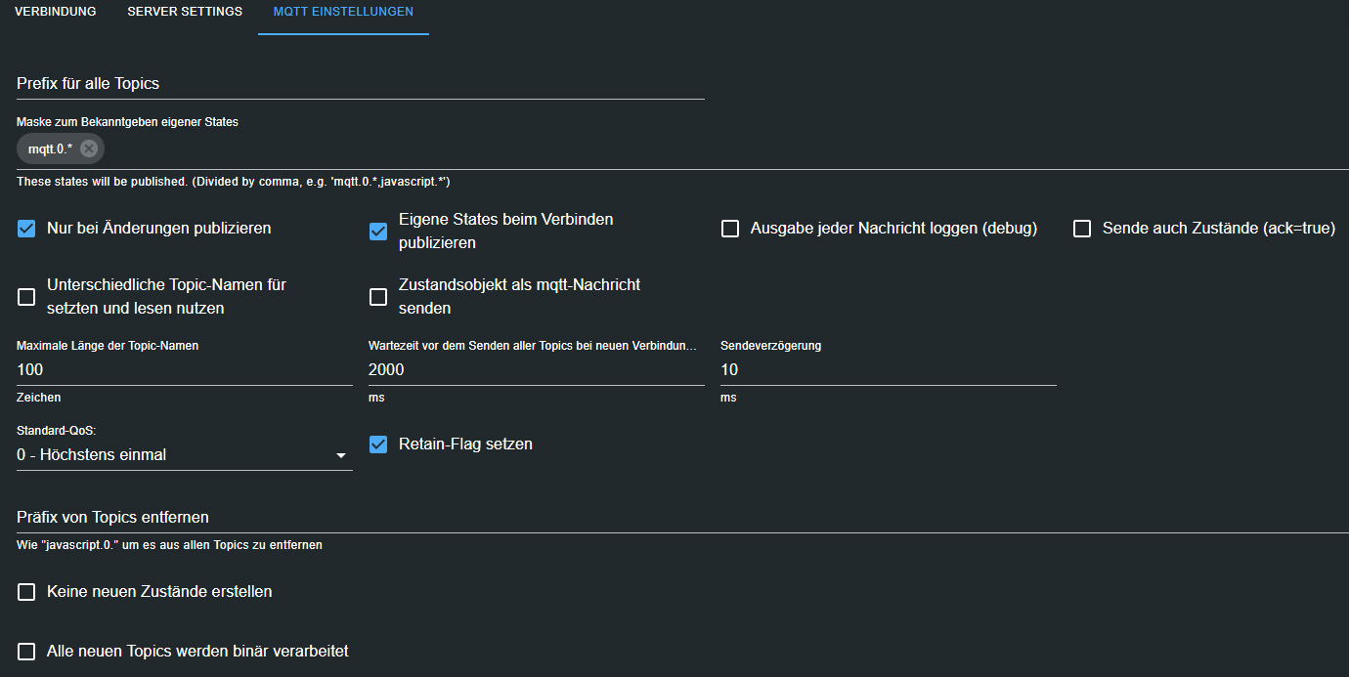The width and height of the screenshot is (1349, 677).
Task: Enable Alle neuen Topics werden binär verarbeitet
Action: (x=27, y=651)
